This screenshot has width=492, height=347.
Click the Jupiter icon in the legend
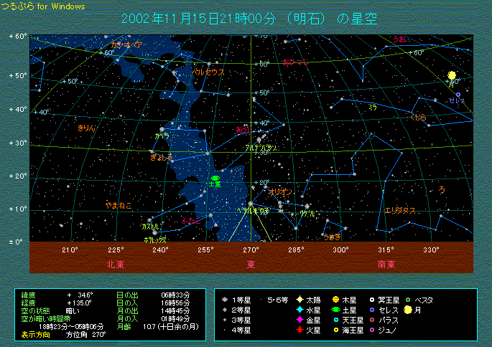335,300
